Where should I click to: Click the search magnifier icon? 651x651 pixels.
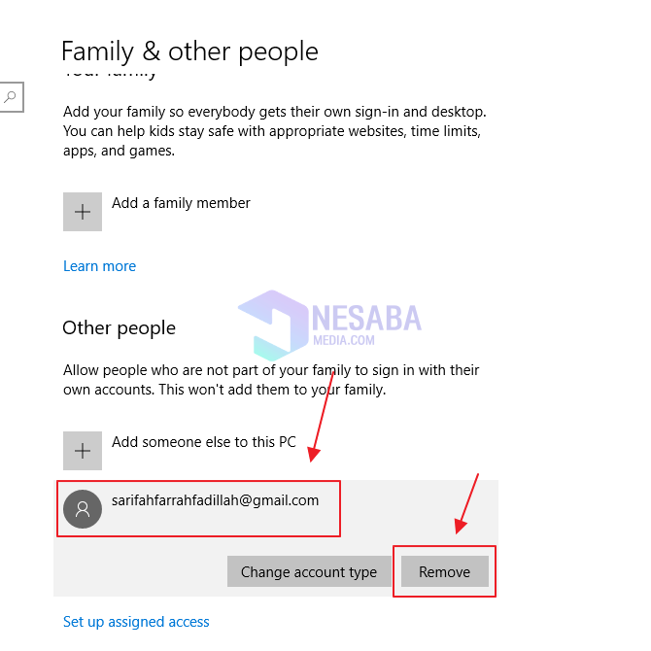pos(10,97)
